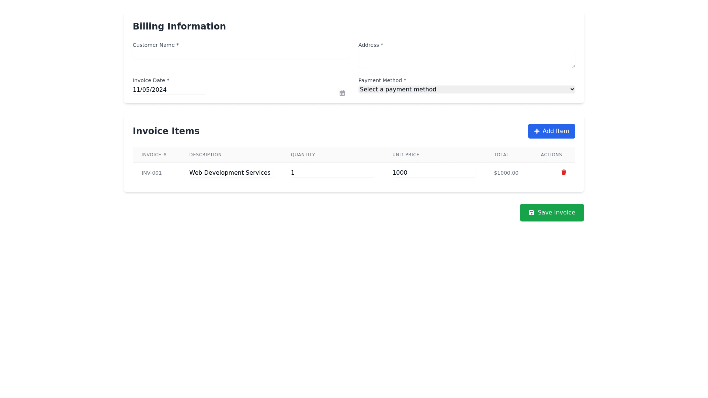Select the INV-001 invoice number cell
Screen dimensions: 708x398
click(x=152, y=173)
